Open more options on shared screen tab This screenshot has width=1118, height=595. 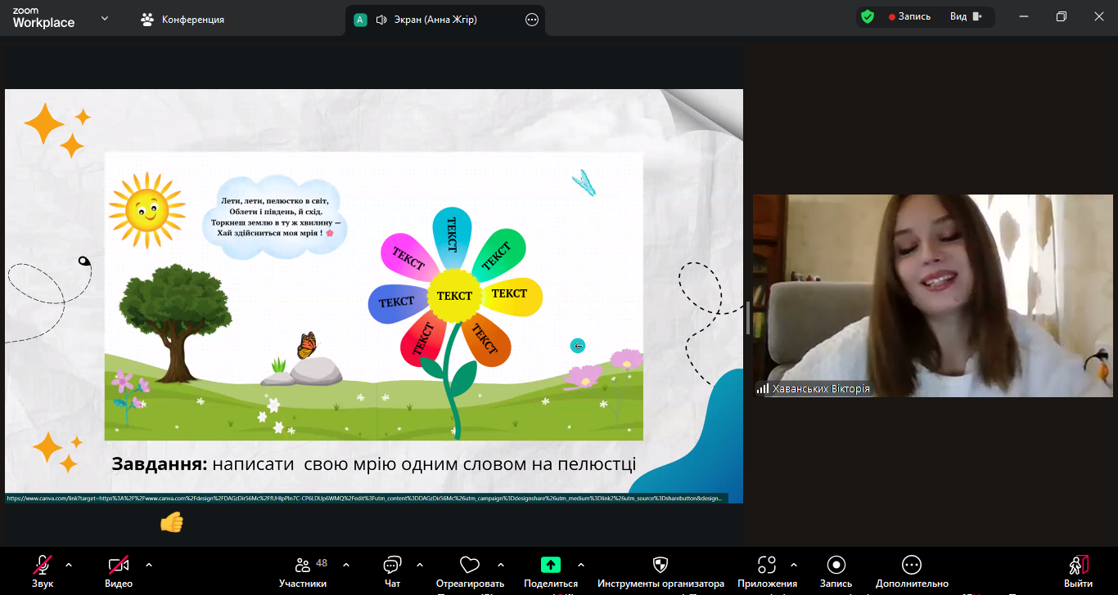(532, 20)
